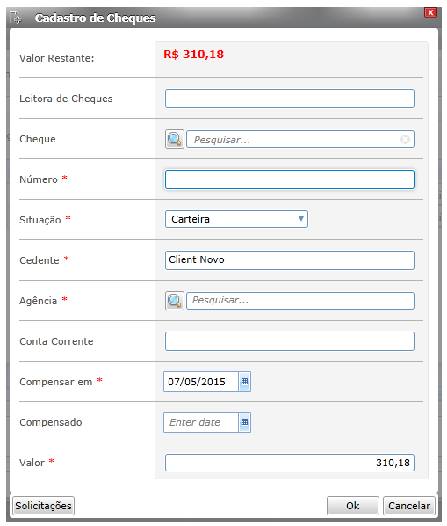Click the Cancelar button

tap(409, 506)
